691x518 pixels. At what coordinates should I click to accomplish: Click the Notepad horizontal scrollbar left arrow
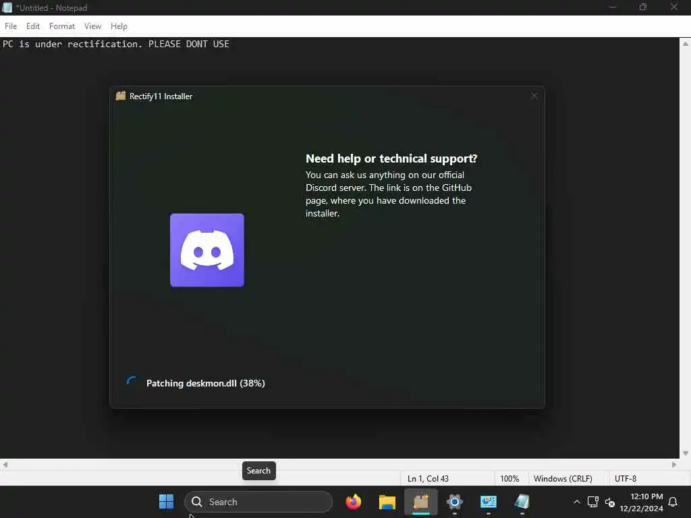5,465
